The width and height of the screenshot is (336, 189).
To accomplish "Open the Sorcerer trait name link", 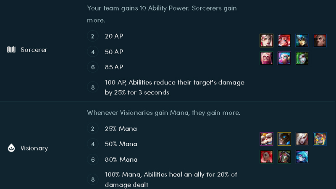I will click(34, 50).
